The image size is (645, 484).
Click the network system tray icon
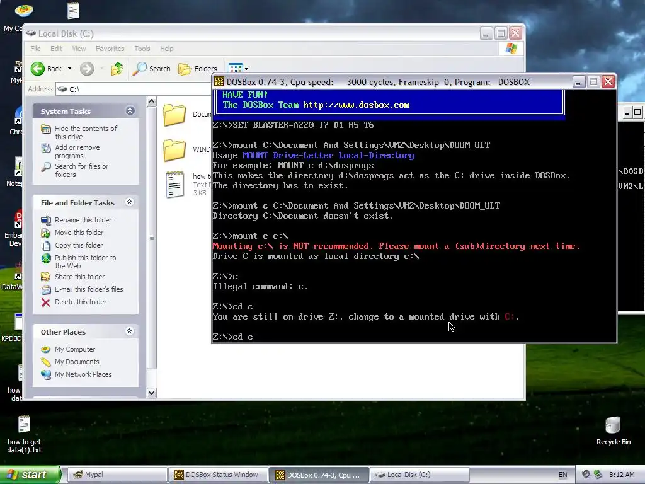[598, 475]
